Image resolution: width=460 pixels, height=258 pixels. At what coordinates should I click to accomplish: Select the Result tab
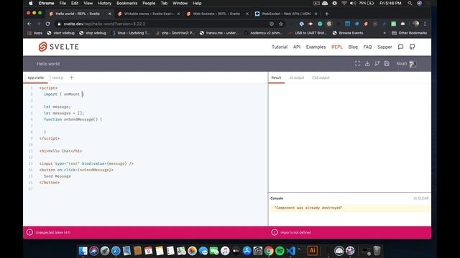276,78
